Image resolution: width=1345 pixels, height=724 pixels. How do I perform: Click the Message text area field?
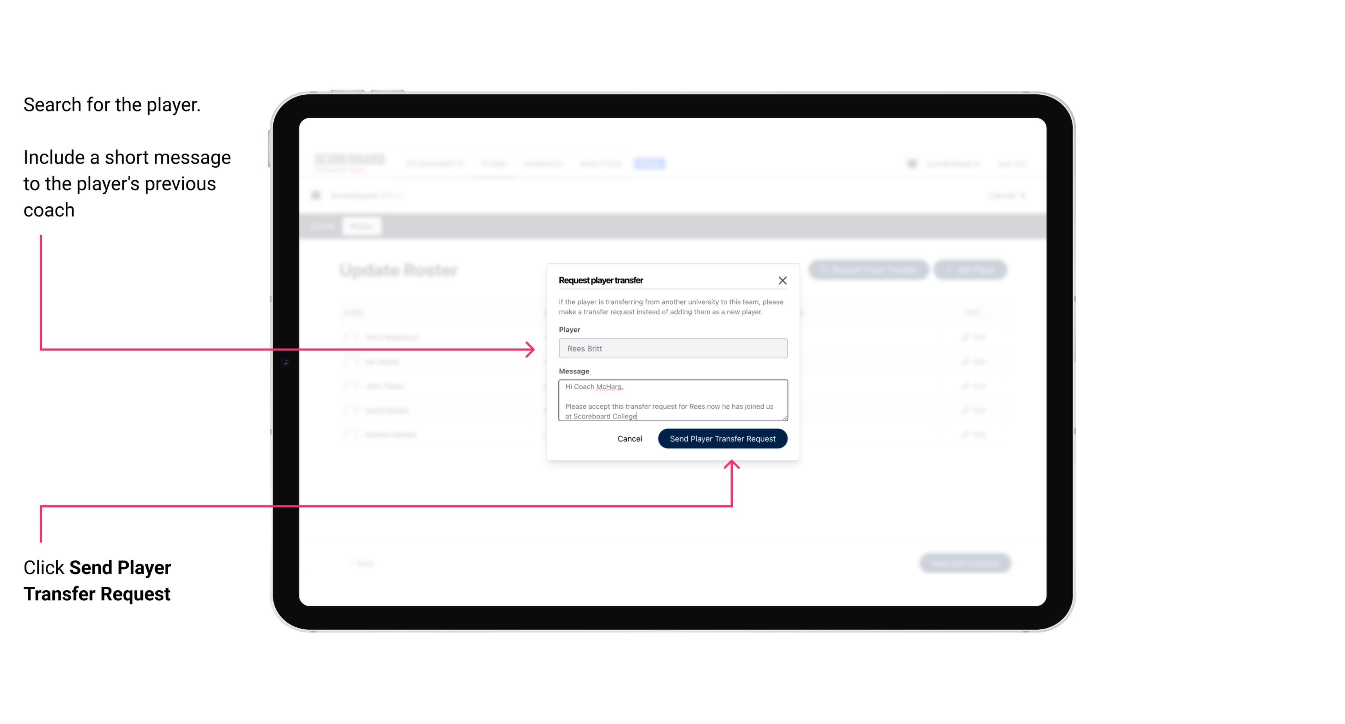672,401
